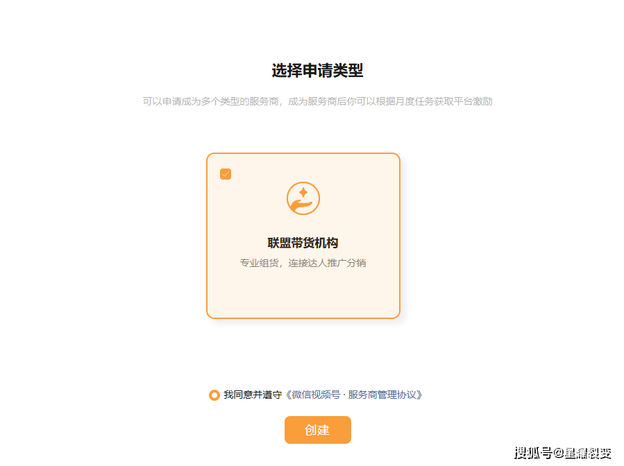Click the 平台激励 text in the subtitle
Image resolution: width=624 pixels, height=466 pixels.
473,101
